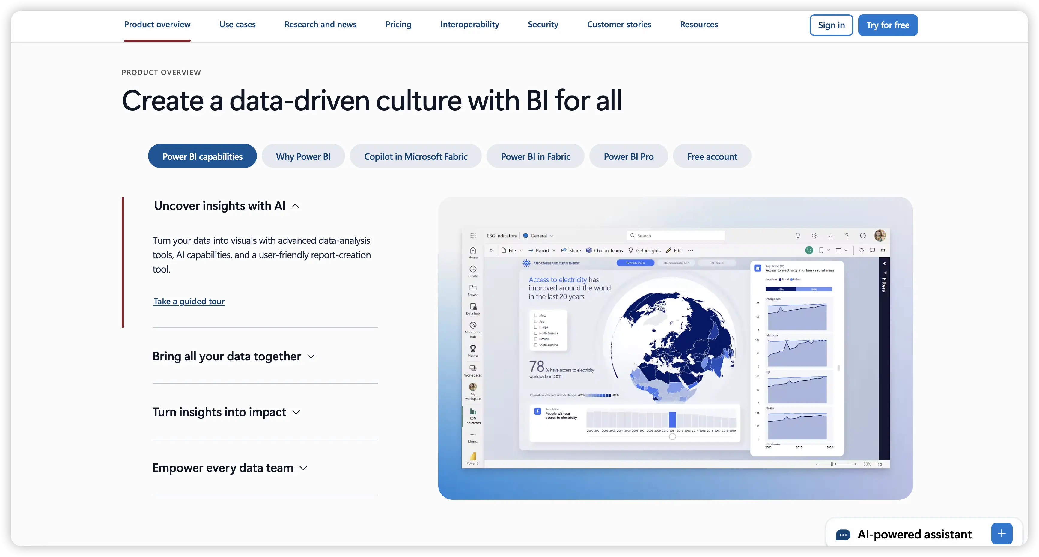Click the notification bell icon
Viewport: 1039px width, 557px height.
pyautogui.click(x=798, y=236)
